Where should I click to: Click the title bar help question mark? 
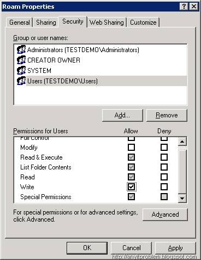pos(184,7)
